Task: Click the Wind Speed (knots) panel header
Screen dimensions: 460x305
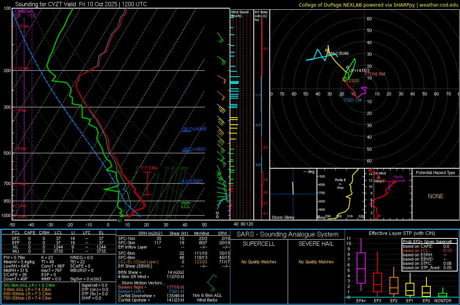Action: (240, 14)
